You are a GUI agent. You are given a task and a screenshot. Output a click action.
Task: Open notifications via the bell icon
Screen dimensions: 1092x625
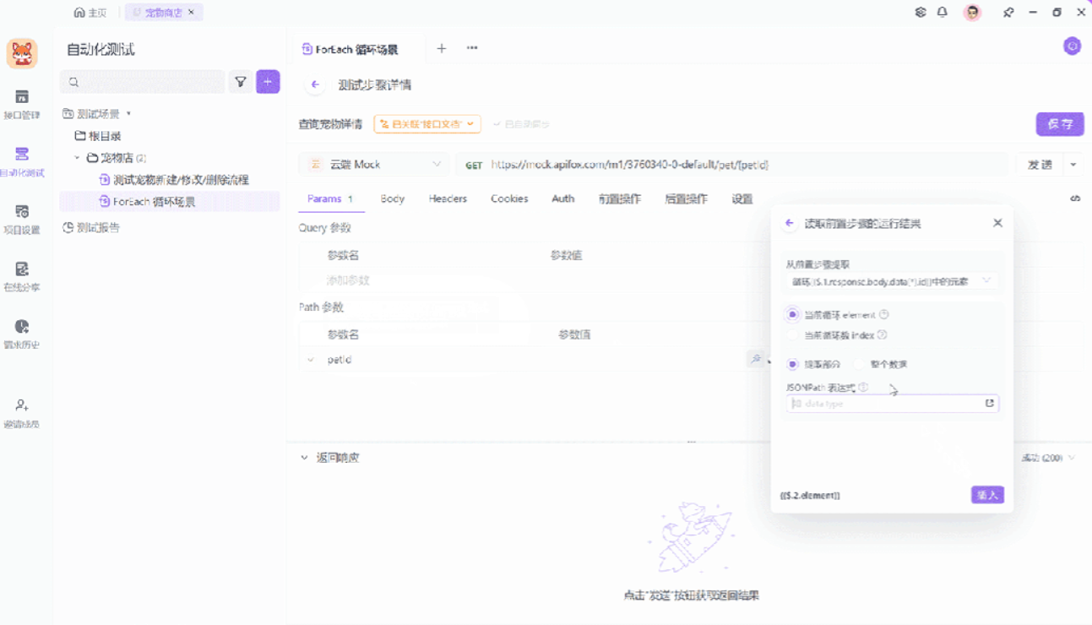tap(944, 12)
